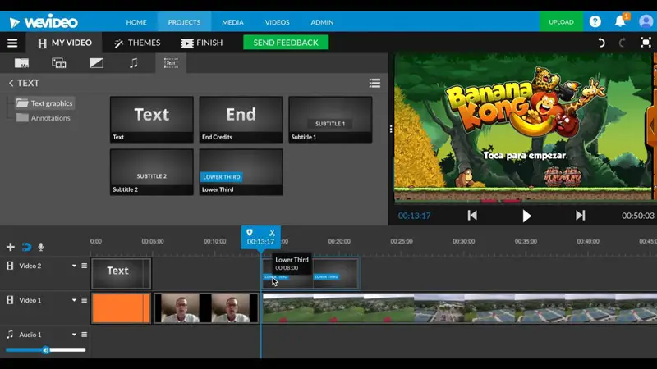Open the notifications bell
The image size is (657, 369).
click(620, 21)
